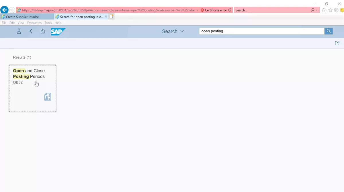Image resolution: width=344 pixels, height=192 pixels.
Task: Expand the address bar URL dropdown arrow
Action: click(197, 10)
